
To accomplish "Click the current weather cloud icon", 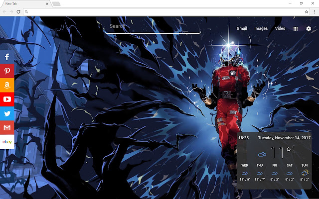I will [262, 155].
